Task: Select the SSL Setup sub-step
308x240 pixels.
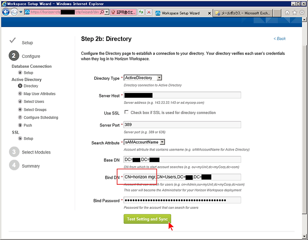Action: click(x=28, y=138)
